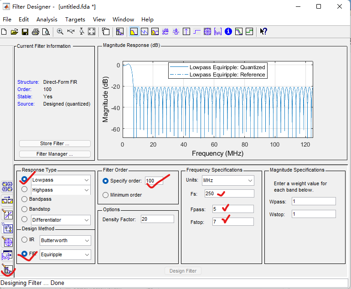Open file using the folder toolbar icon
Image resolution: width=351 pixels, height=289 pixels.
click(15, 32)
